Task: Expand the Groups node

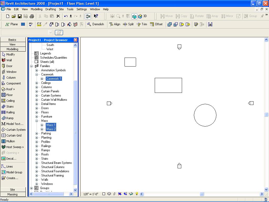Action: pyautogui.click(x=32, y=188)
